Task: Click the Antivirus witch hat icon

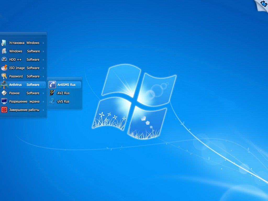Action: point(4,85)
